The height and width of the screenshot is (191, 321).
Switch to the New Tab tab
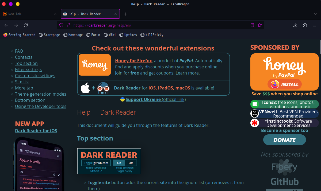coord(30,14)
